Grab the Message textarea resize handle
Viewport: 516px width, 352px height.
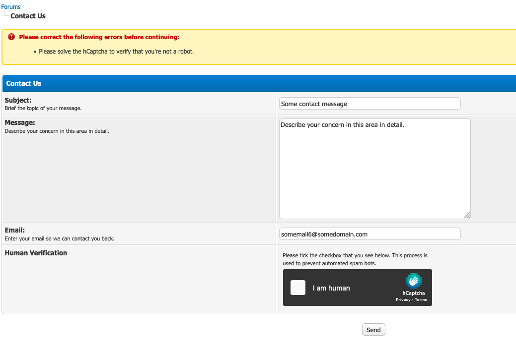466,215
